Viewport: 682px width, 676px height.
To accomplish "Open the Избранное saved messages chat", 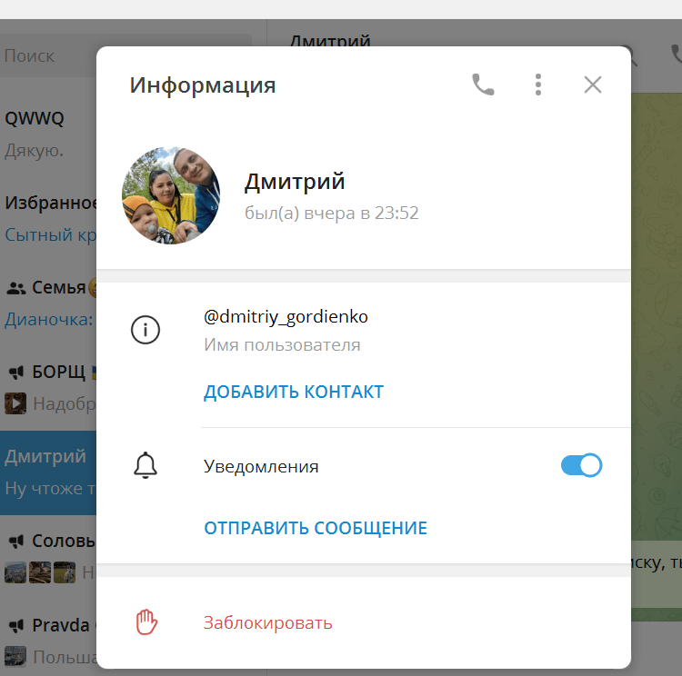I will click(48, 218).
